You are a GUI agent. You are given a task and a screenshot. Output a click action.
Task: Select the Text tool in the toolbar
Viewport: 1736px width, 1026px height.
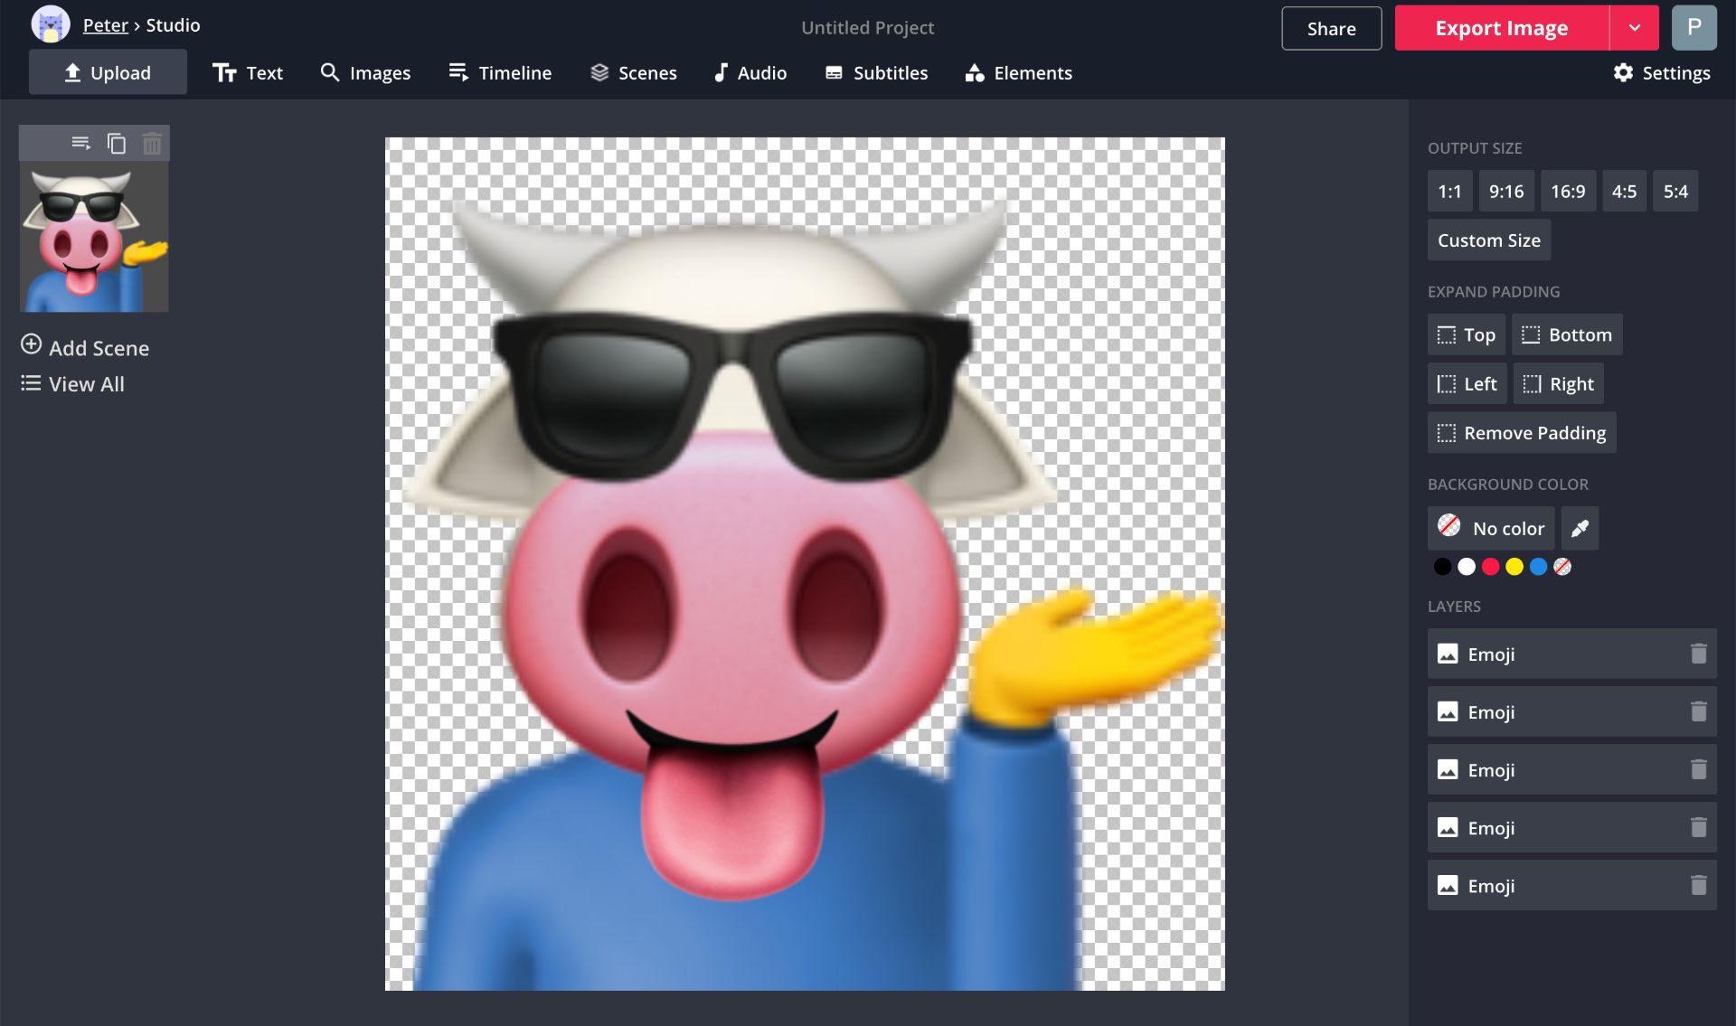tap(249, 72)
